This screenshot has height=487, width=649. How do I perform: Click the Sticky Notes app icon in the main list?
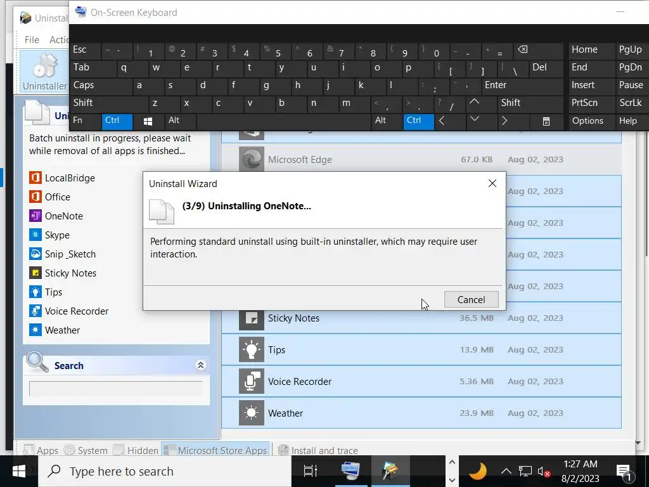click(251, 320)
